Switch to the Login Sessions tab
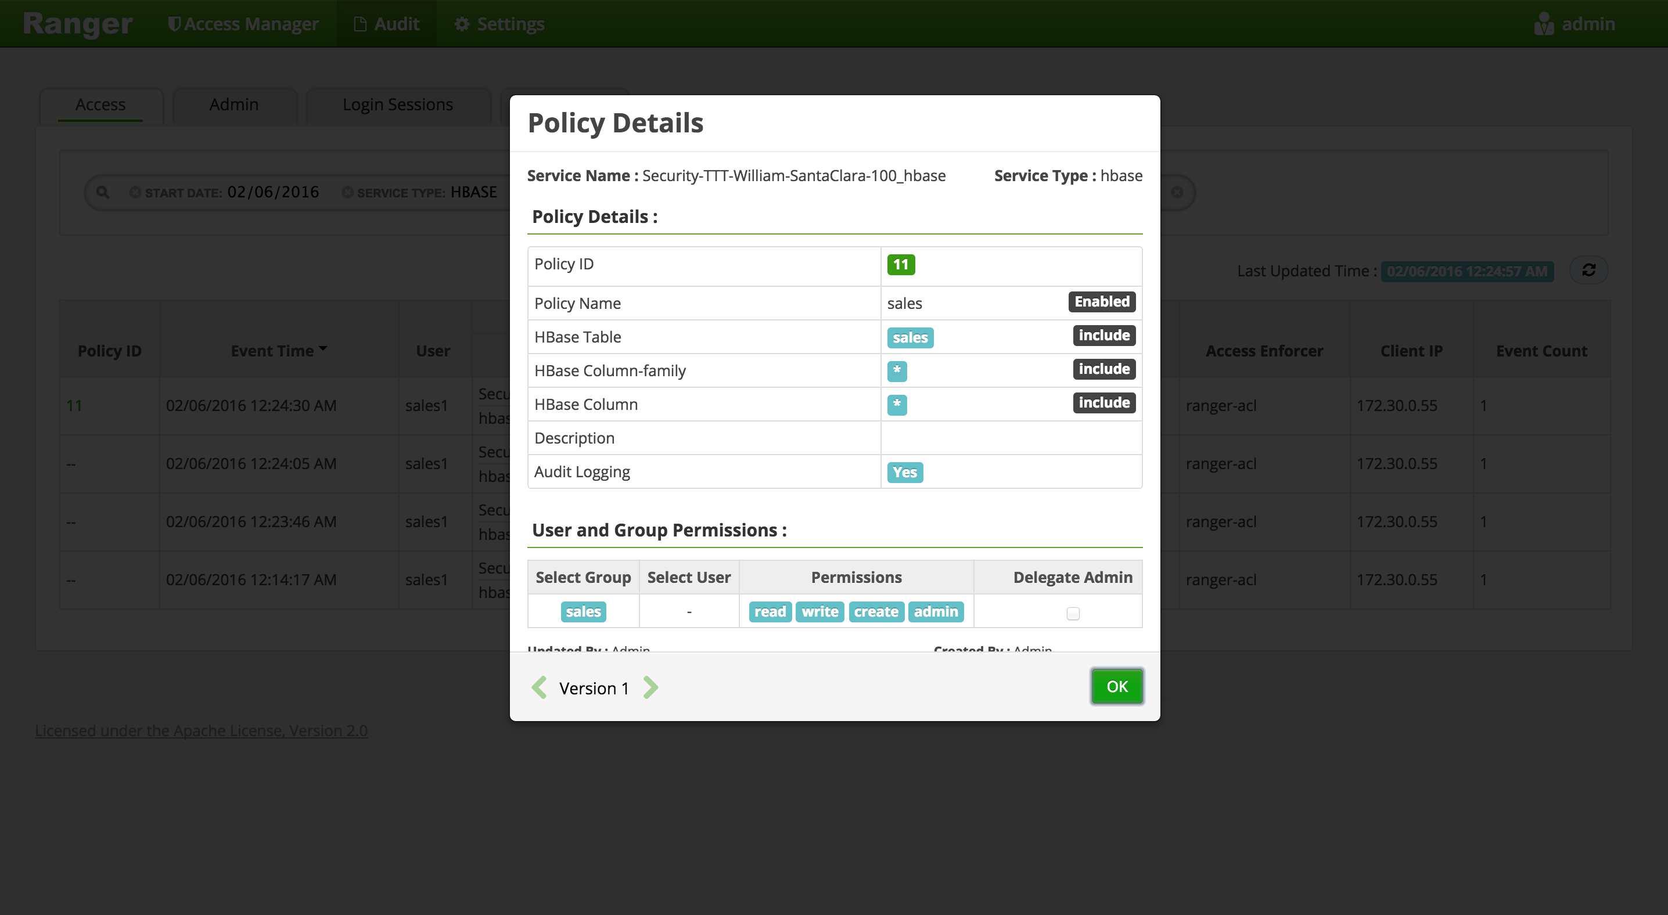This screenshot has height=915, width=1668. tap(398, 104)
